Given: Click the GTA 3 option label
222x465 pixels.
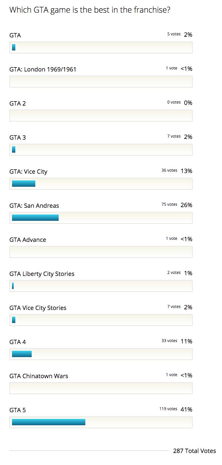Looking at the screenshot, I should pyautogui.click(x=17, y=138).
